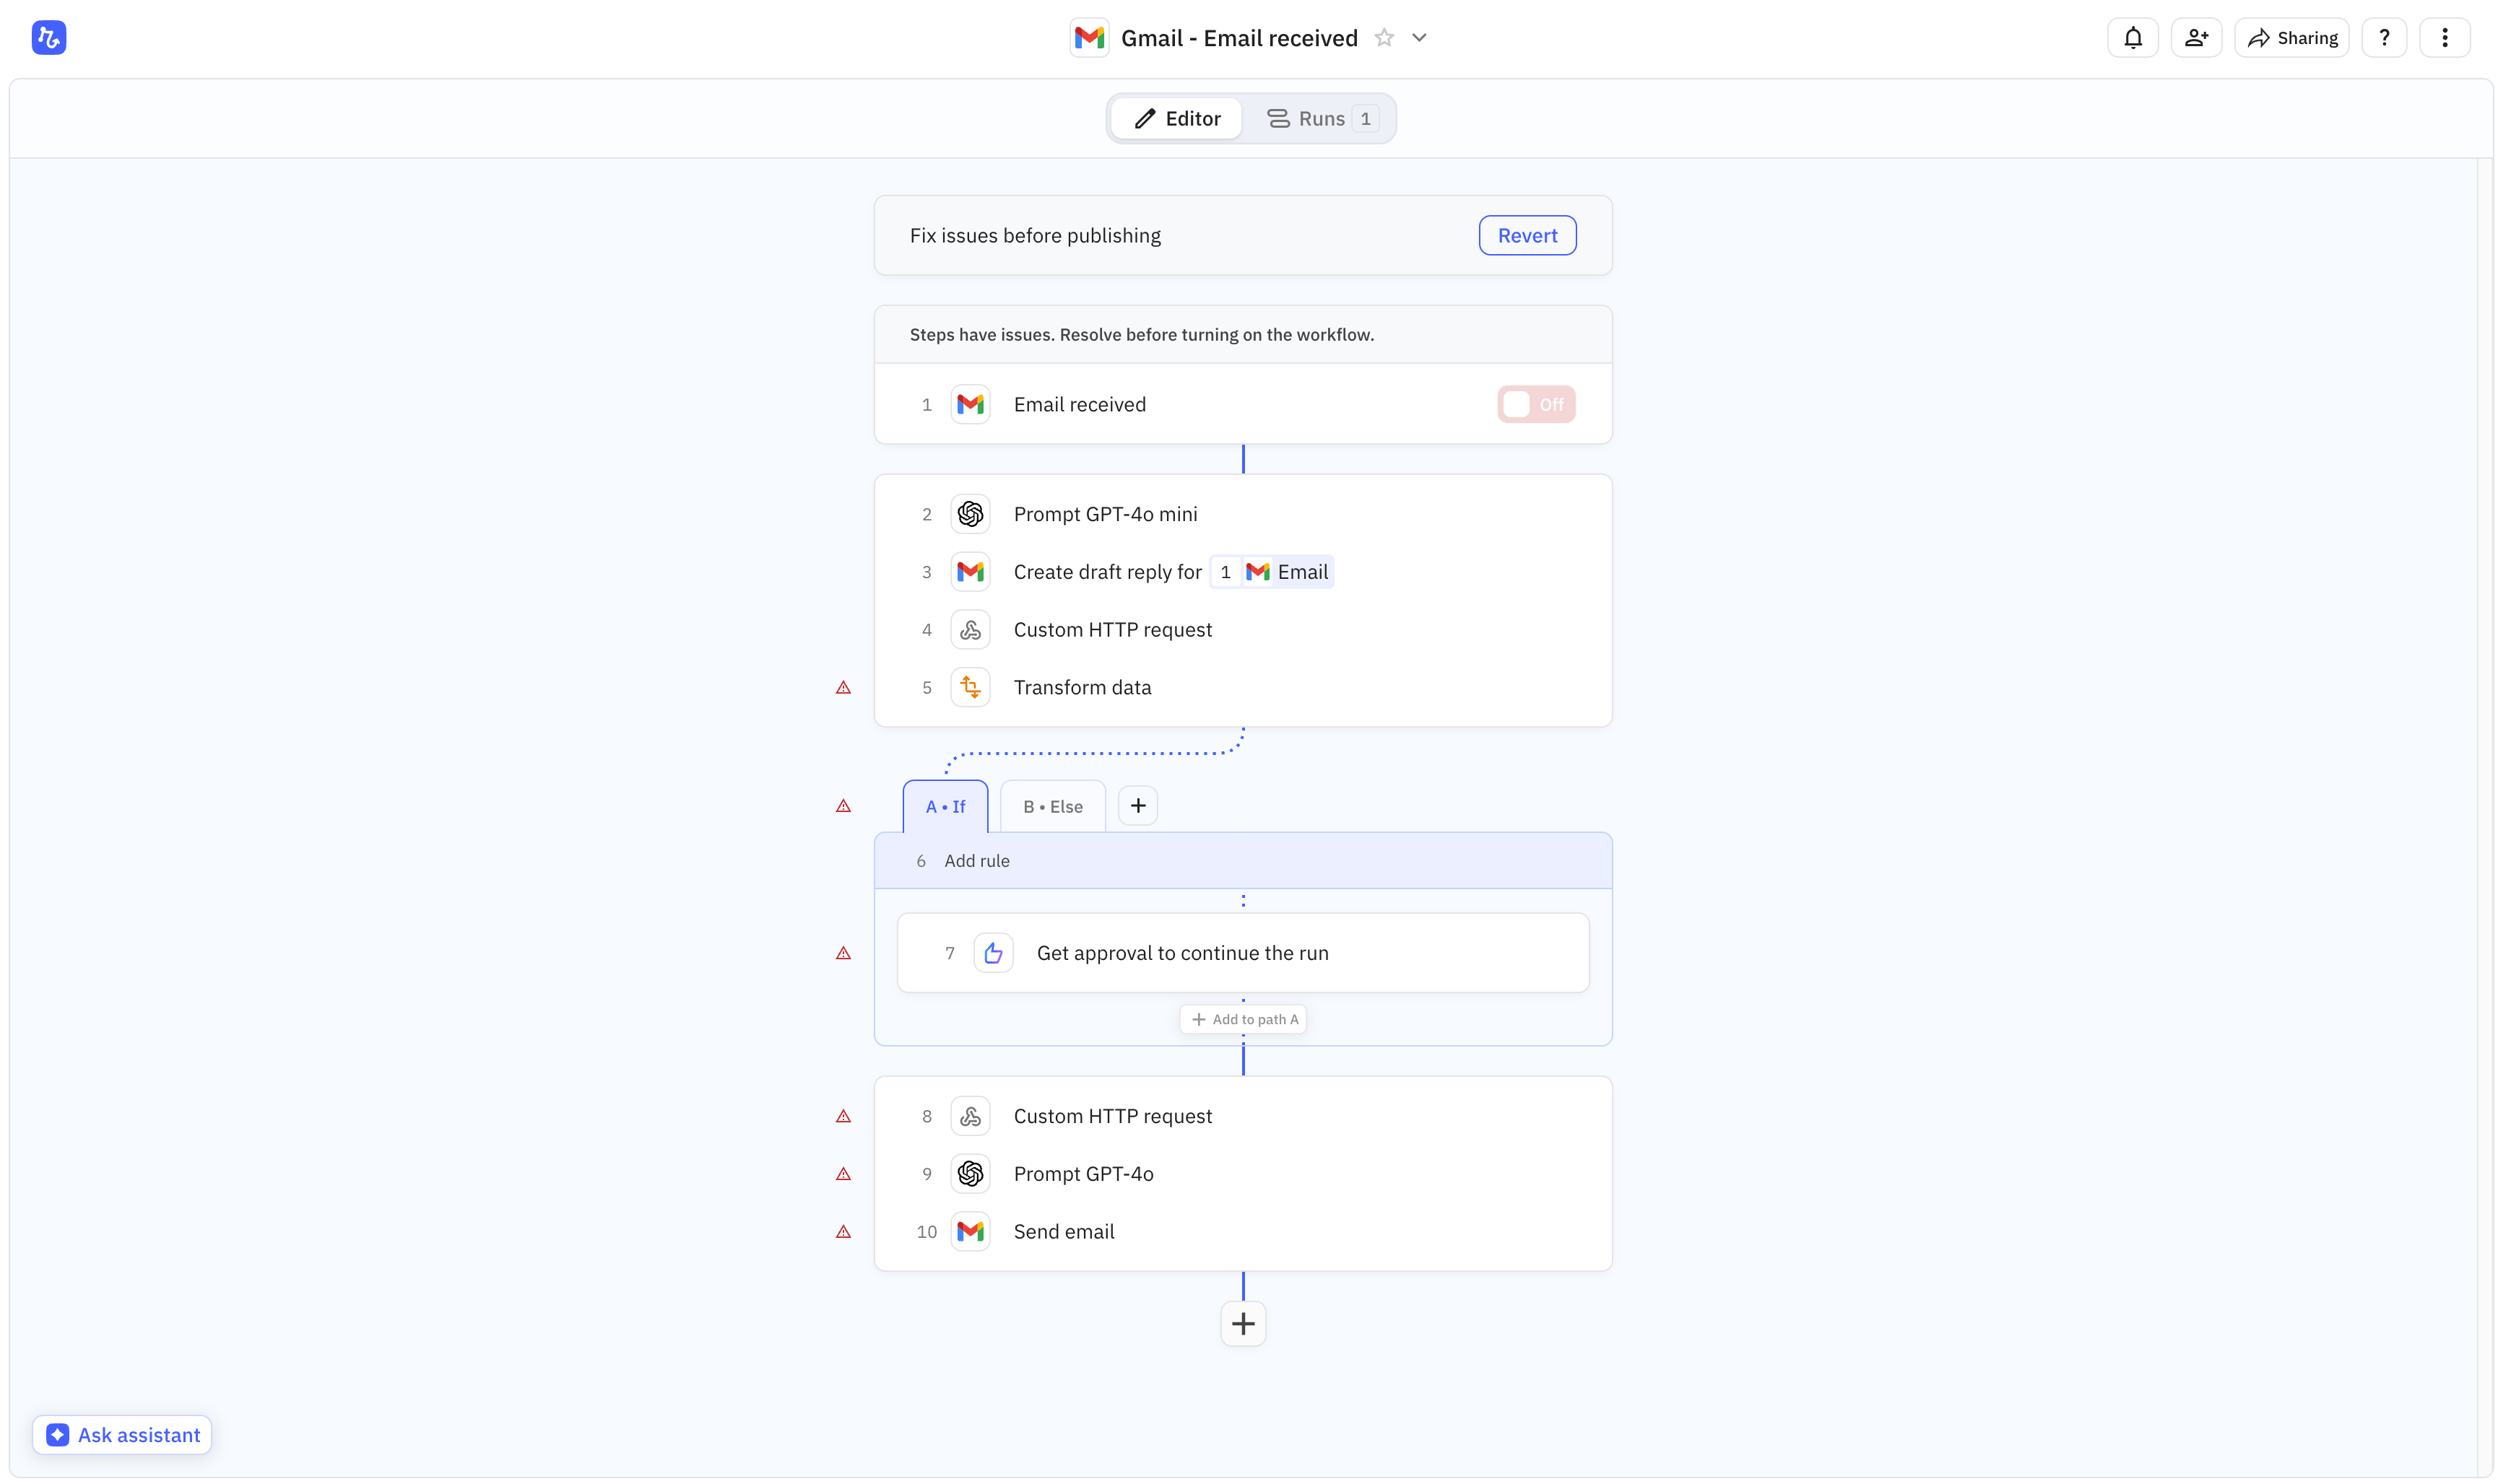Open Ask assistant
Viewport: 2503px width, 1484px height.
click(122, 1435)
